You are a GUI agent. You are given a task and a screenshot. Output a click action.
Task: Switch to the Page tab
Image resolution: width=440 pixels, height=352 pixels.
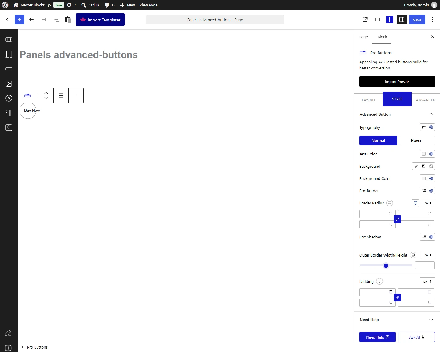pyautogui.click(x=364, y=37)
